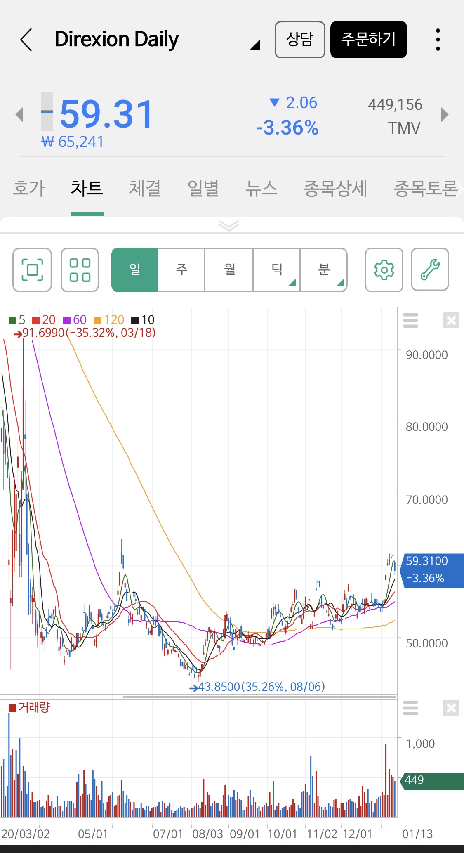Open the multi-chart grid layout icon
The width and height of the screenshot is (464, 853).
tap(80, 270)
